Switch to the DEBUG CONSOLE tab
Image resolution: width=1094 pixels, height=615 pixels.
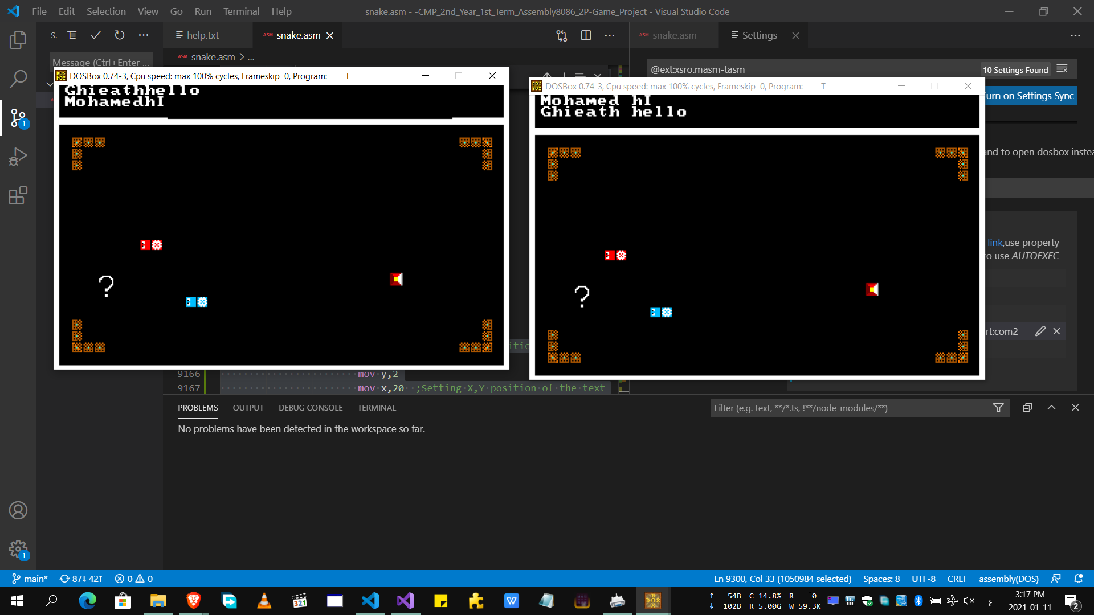click(311, 408)
